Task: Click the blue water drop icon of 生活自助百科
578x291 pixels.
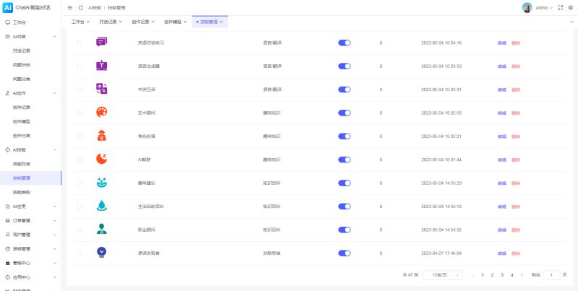Action: tap(101, 206)
